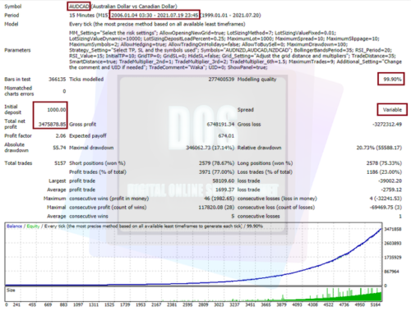The width and height of the screenshot is (411, 311).
Task: Click maximal consecutive loss -69469.75 (3)
Action: click(386, 208)
